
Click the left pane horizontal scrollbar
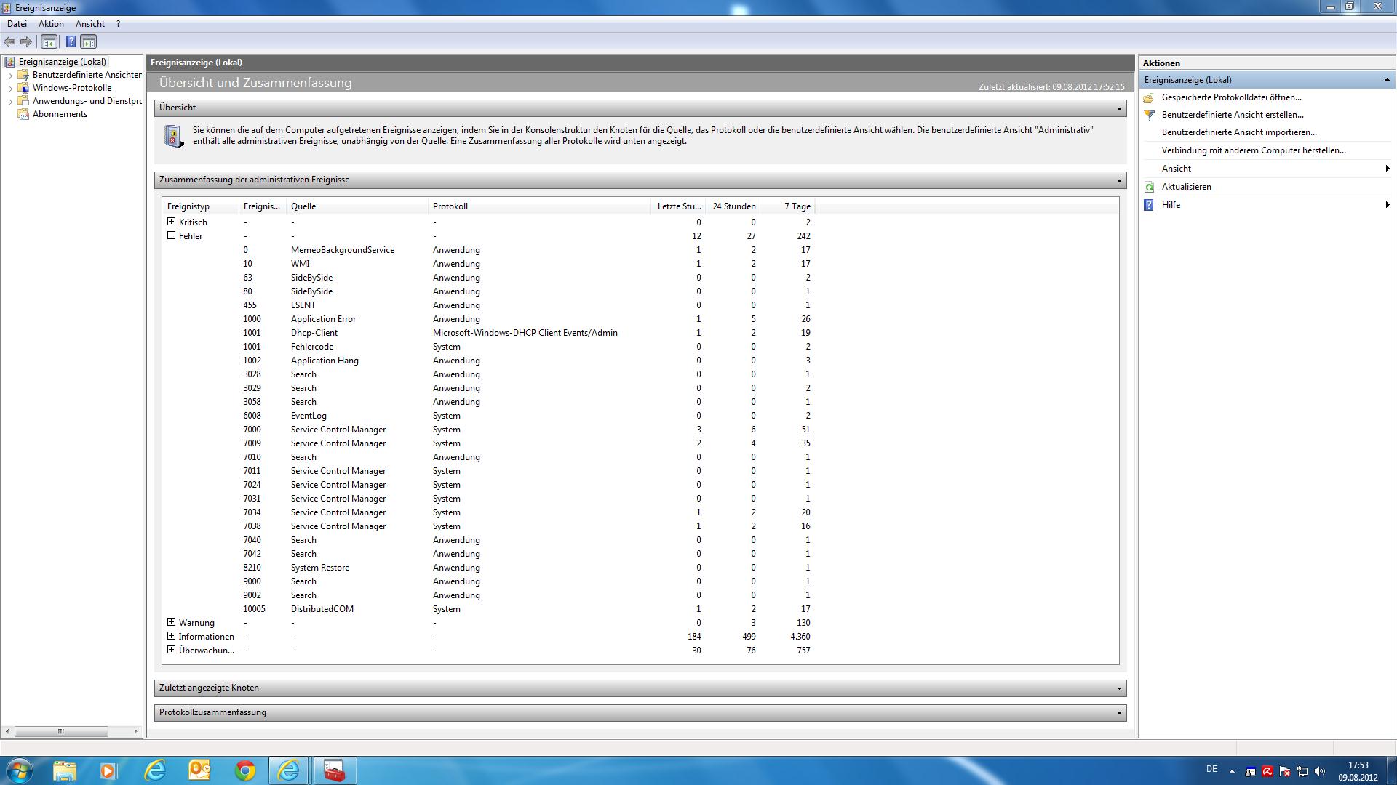[61, 731]
